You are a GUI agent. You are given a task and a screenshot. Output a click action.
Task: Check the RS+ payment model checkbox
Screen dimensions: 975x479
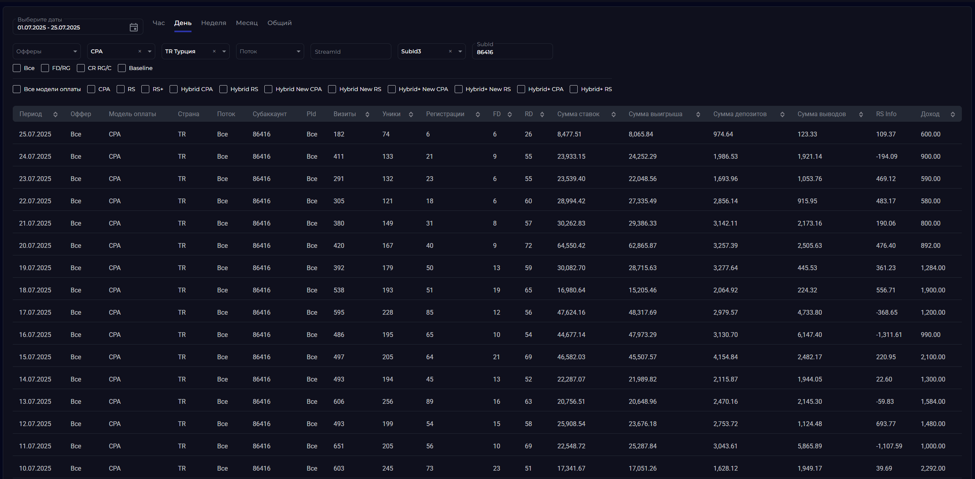[145, 89]
